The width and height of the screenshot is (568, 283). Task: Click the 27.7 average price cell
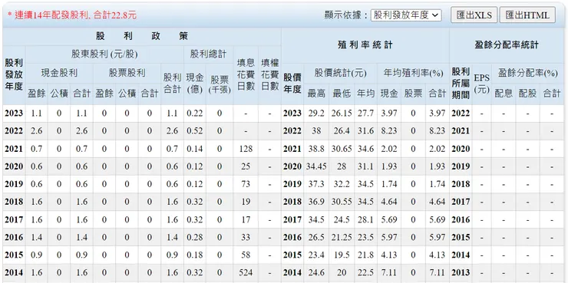pos(365,114)
